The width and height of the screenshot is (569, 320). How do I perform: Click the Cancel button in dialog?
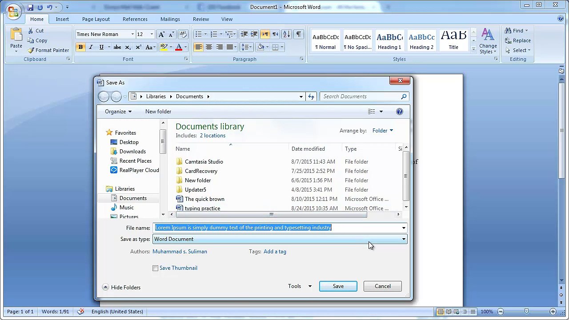(383, 286)
